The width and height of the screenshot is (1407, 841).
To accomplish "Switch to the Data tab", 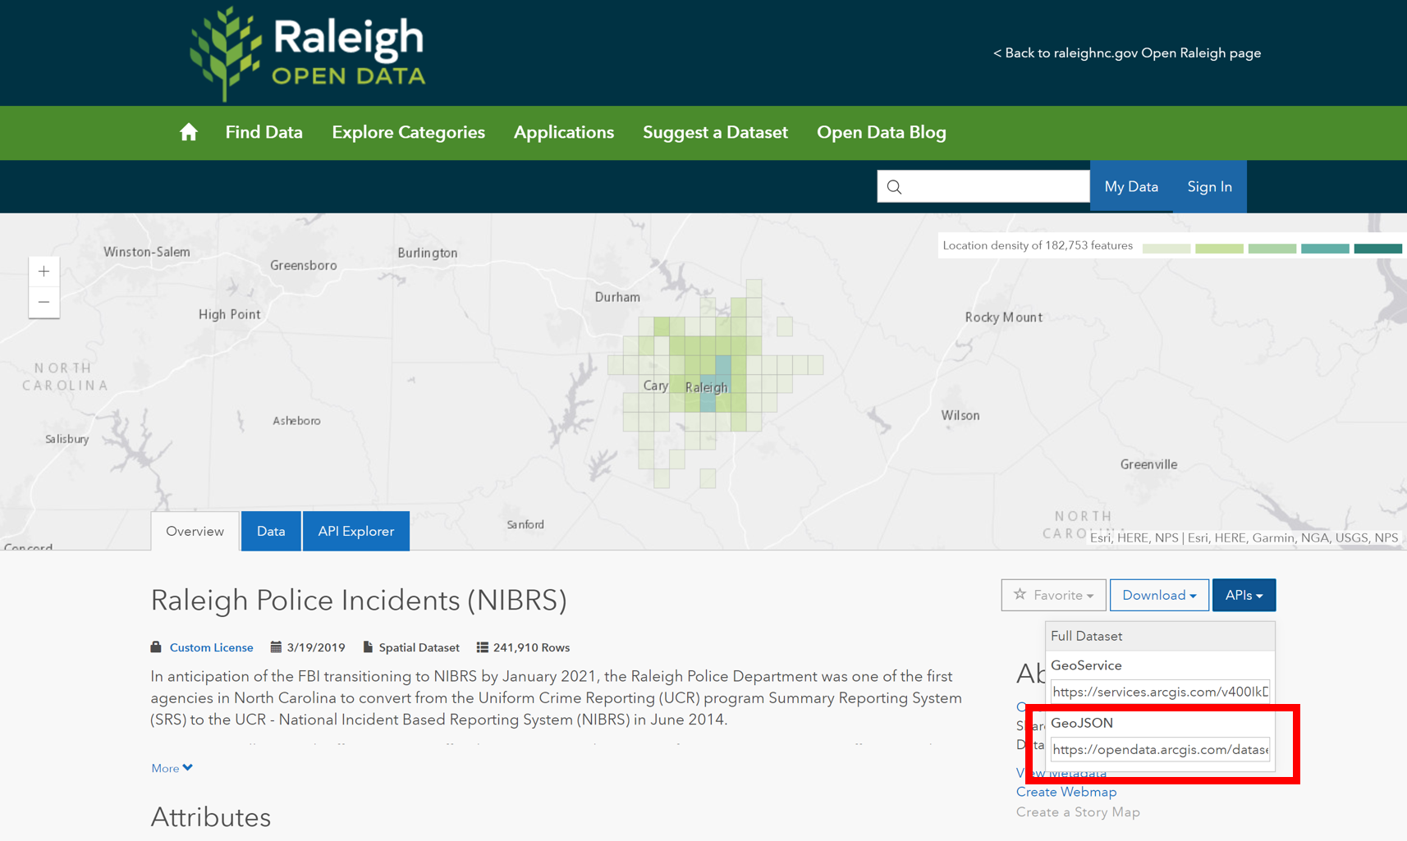I will pyautogui.click(x=271, y=531).
